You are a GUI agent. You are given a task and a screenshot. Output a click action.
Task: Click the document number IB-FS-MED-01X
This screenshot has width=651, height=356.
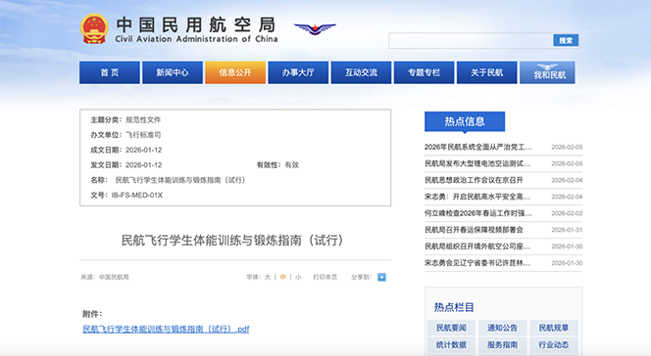pos(137,195)
